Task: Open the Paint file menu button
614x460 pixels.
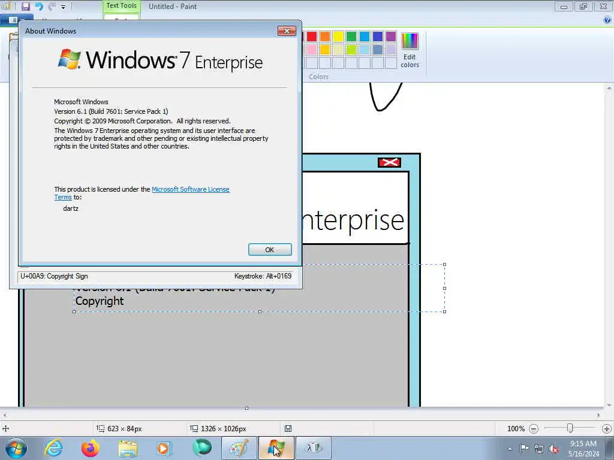Action: [x=16, y=20]
